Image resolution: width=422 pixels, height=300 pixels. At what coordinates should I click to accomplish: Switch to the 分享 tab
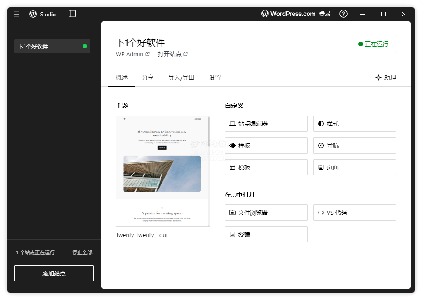[148, 77]
